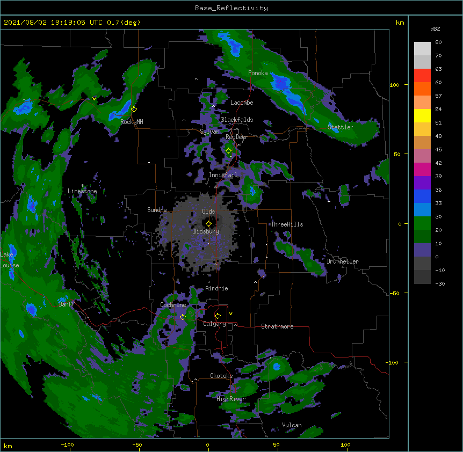Click the Calgary city label
The width and height of the screenshot is (463, 452).
[214, 324]
